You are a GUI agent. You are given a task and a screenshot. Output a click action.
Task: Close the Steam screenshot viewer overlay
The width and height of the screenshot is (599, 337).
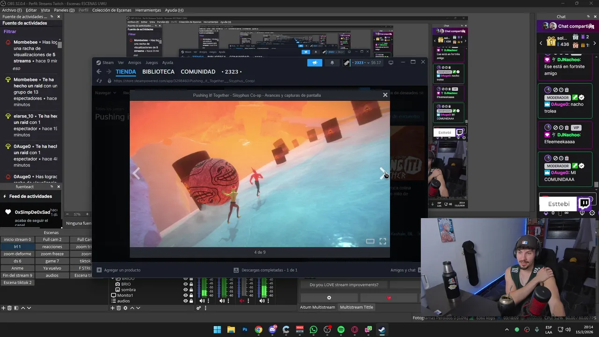385,95
